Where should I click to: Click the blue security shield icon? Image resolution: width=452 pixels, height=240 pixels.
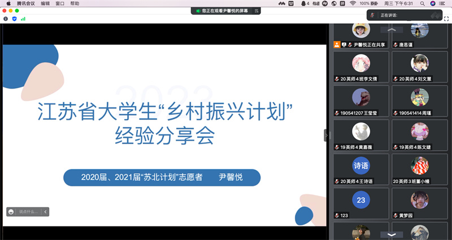click(14, 19)
